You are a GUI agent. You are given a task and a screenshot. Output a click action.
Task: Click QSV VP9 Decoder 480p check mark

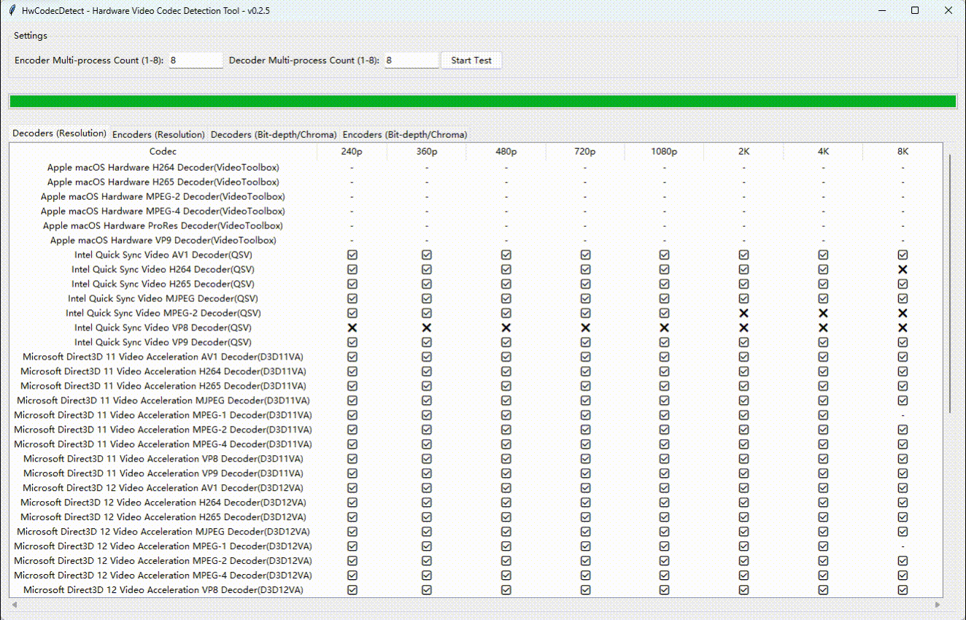[x=506, y=343]
